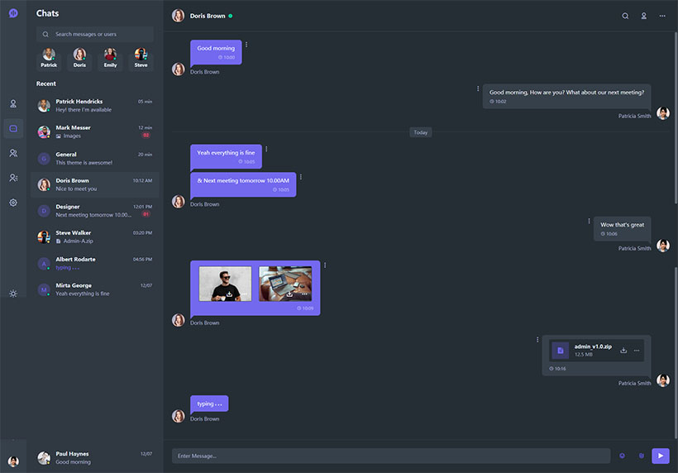
Task: Click the search icon in chat header
Action: click(x=625, y=16)
